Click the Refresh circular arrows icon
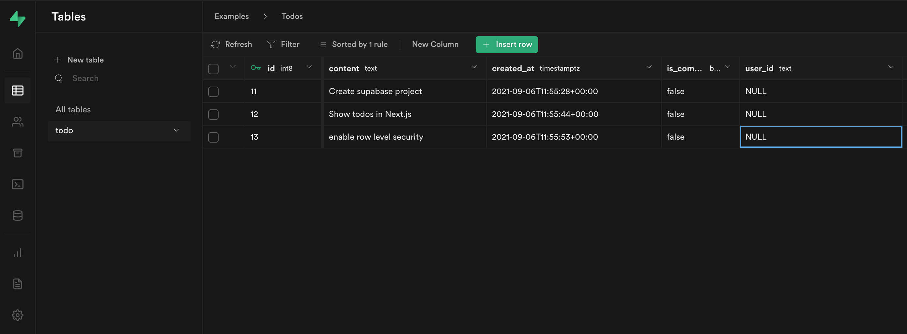This screenshot has width=907, height=334. (x=215, y=45)
